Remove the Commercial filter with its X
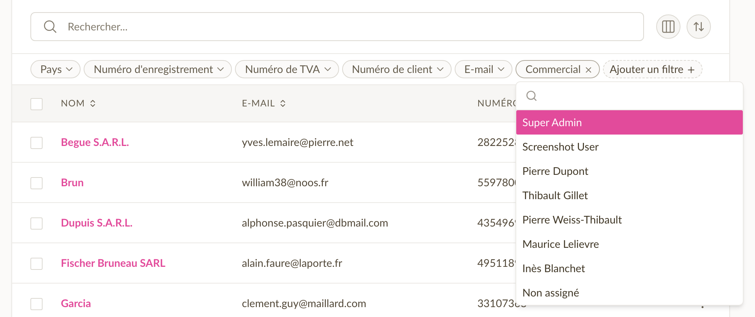The image size is (755, 317). pyautogui.click(x=588, y=70)
